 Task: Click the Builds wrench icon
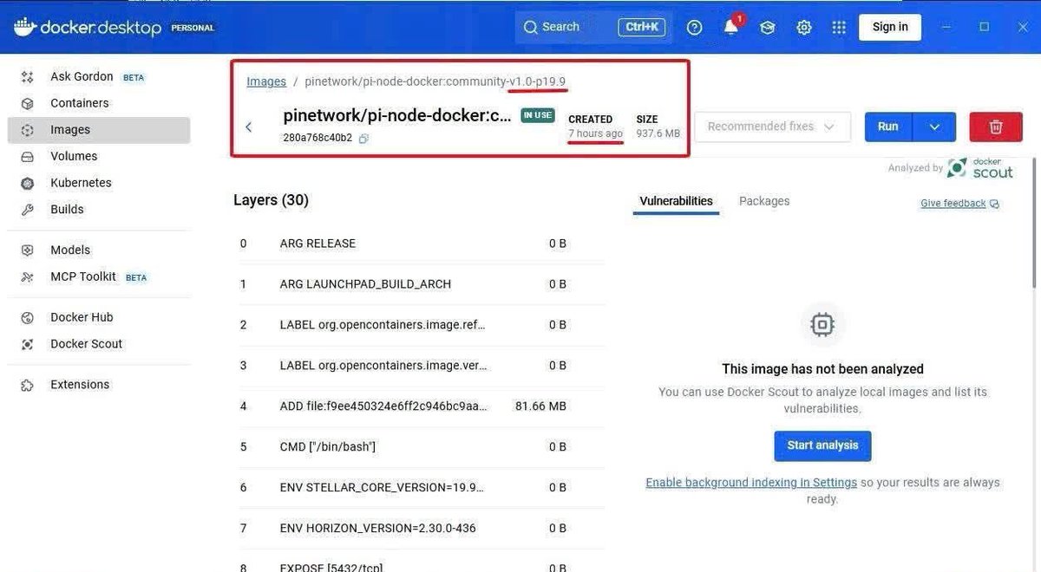[28, 210]
